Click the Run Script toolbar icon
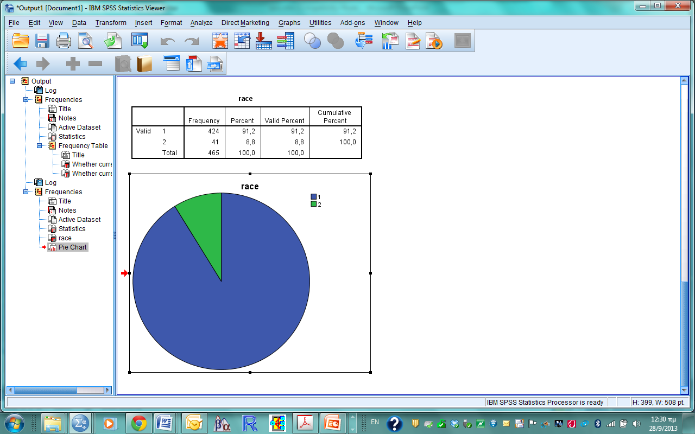This screenshot has height=434, width=695. click(x=434, y=41)
